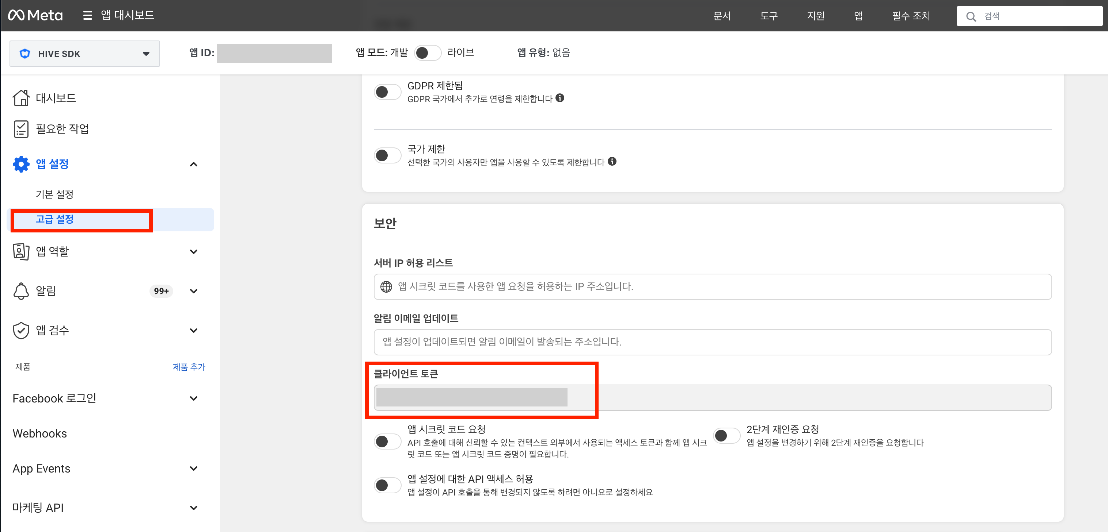
Task: Open the 문서 top menu
Action: [722, 16]
